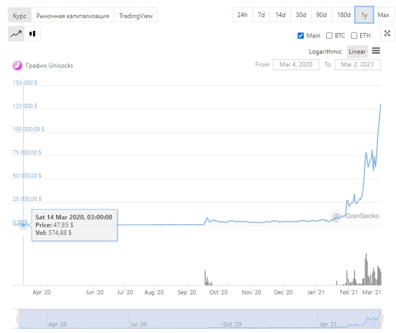Switch chart to Logarithmic scale
Screen dimensions: 396x333
coord(325,52)
